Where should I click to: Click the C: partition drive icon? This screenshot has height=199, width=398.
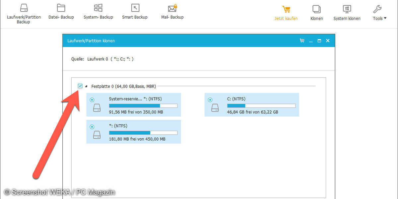[x=215, y=108]
